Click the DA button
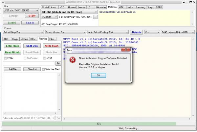 pyautogui.click(x=58, y=118)
